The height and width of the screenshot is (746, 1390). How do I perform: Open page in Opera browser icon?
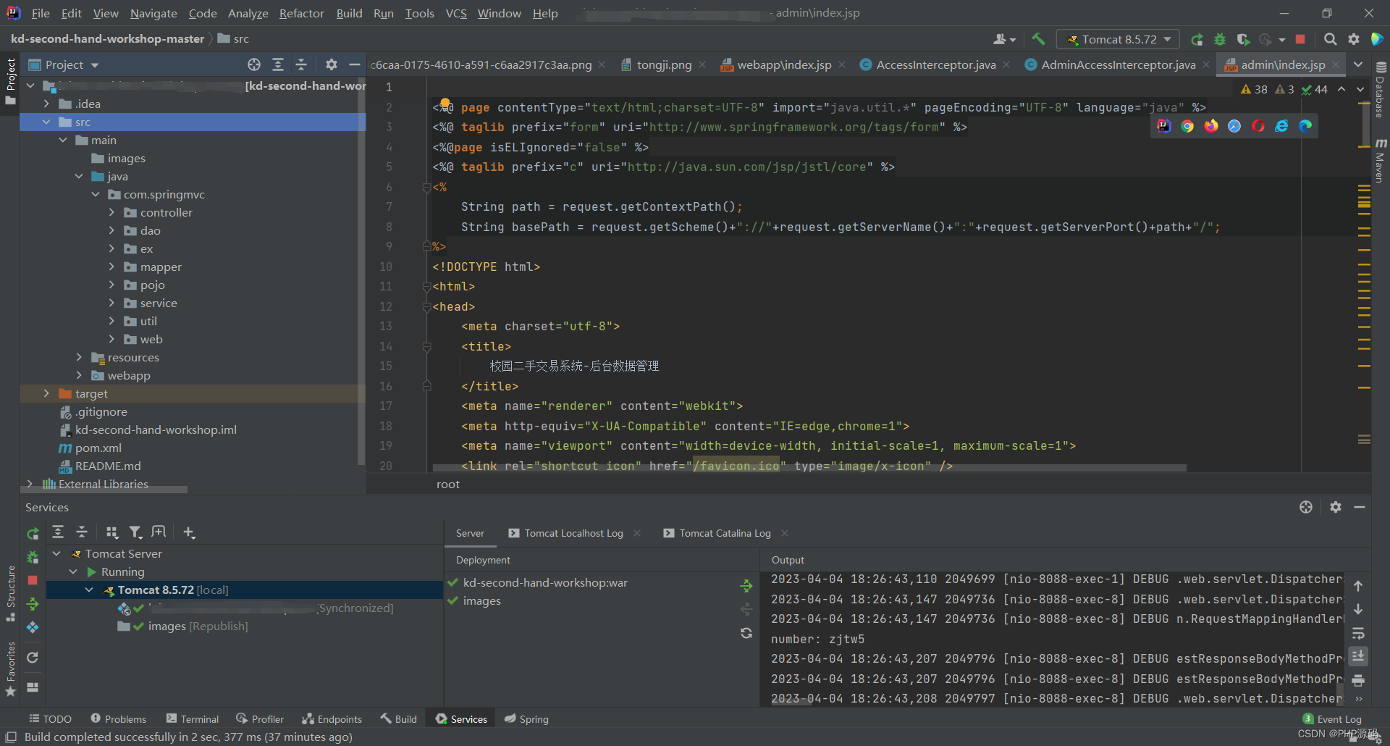[1258, 126]
